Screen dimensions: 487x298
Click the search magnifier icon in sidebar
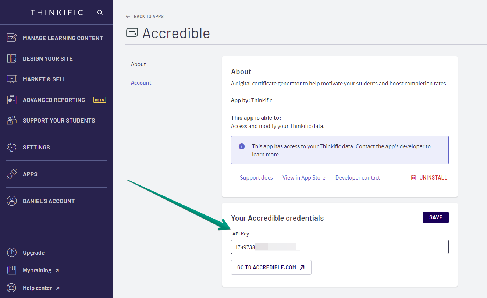[x=100, y=13]
